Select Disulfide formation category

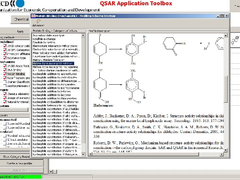[44, 42]
